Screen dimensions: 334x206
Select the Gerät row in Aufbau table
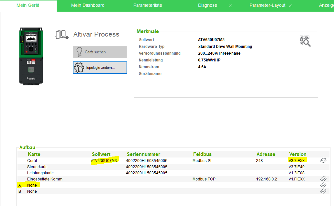tap(173, 160)
